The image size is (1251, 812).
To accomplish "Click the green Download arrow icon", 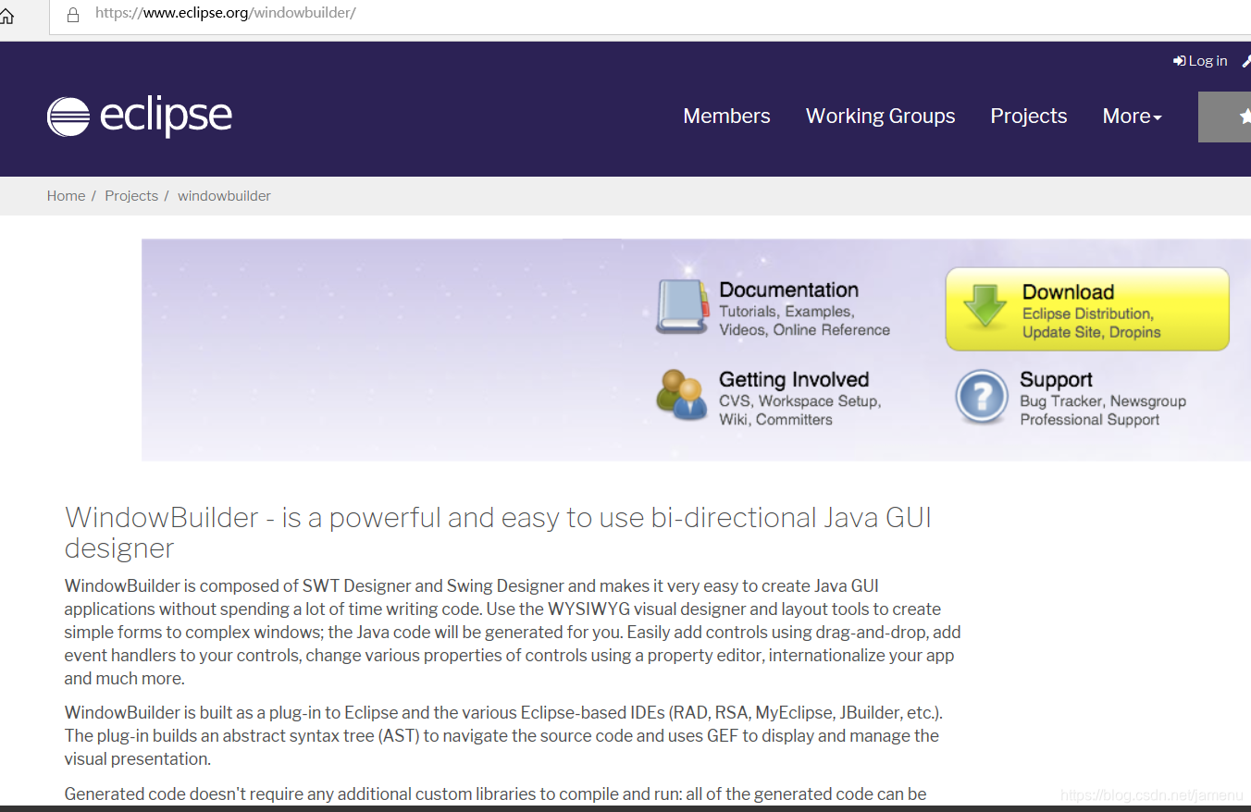I will click(985, 307).
